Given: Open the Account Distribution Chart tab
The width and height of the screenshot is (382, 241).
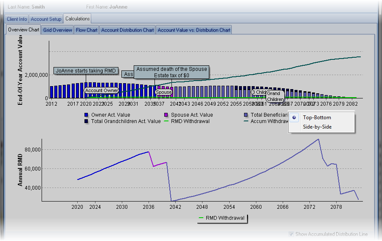Looking at the screenshot, I should pos(127,30).
